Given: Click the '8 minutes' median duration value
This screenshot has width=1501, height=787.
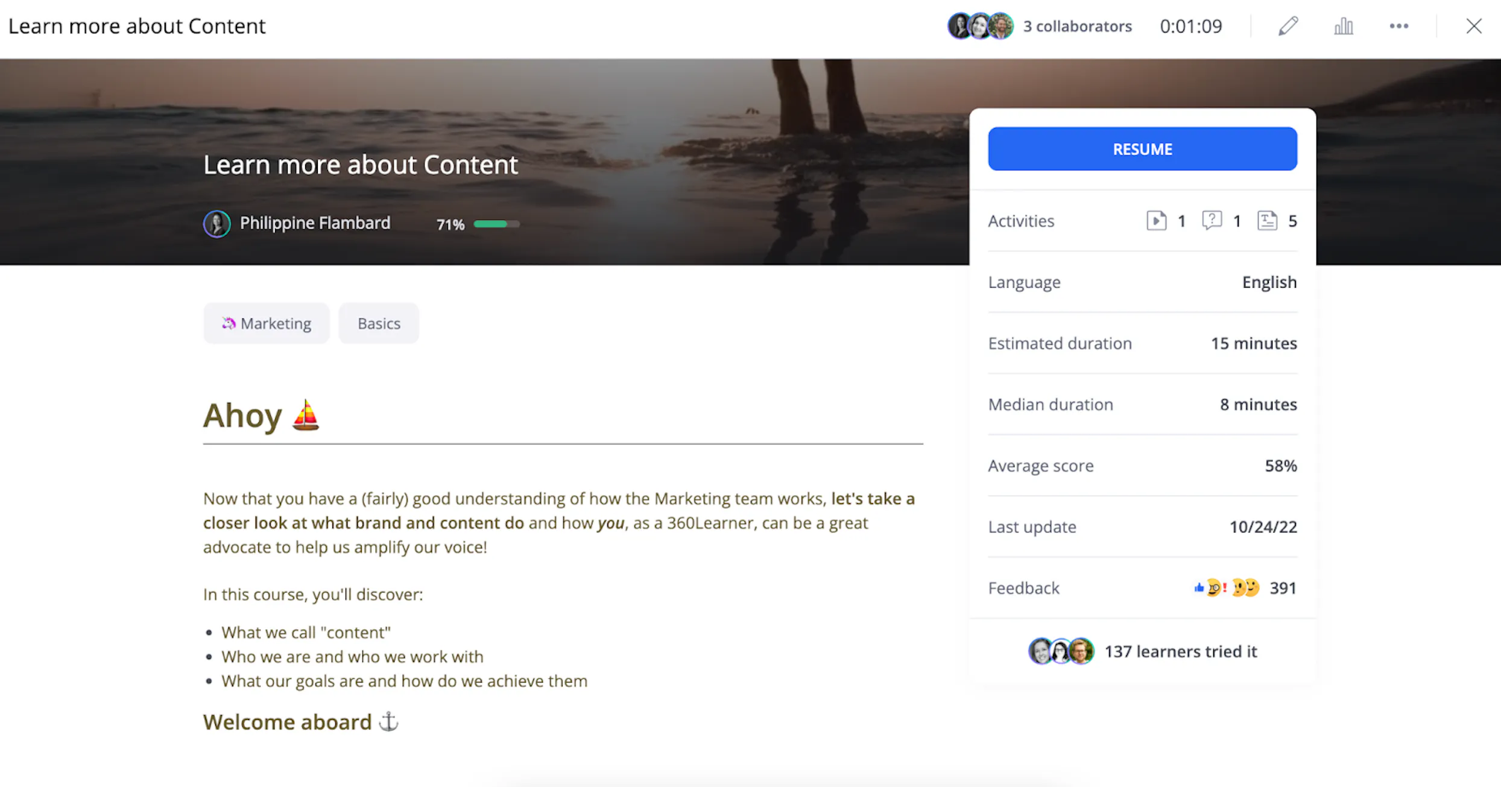Looking at the screenshot, I should (1259, 404).
